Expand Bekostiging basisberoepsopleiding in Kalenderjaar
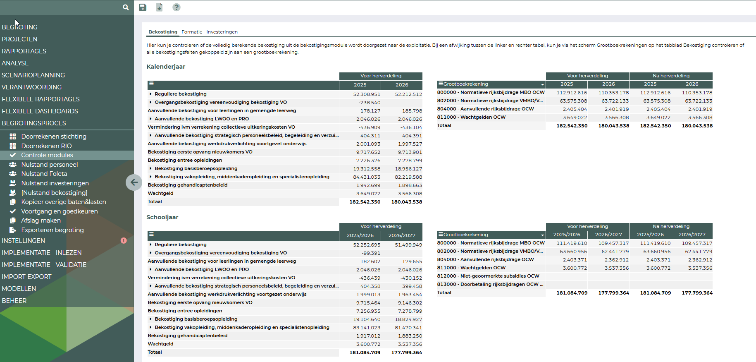This screenshot has height=362, width=756. pos(150,169)
